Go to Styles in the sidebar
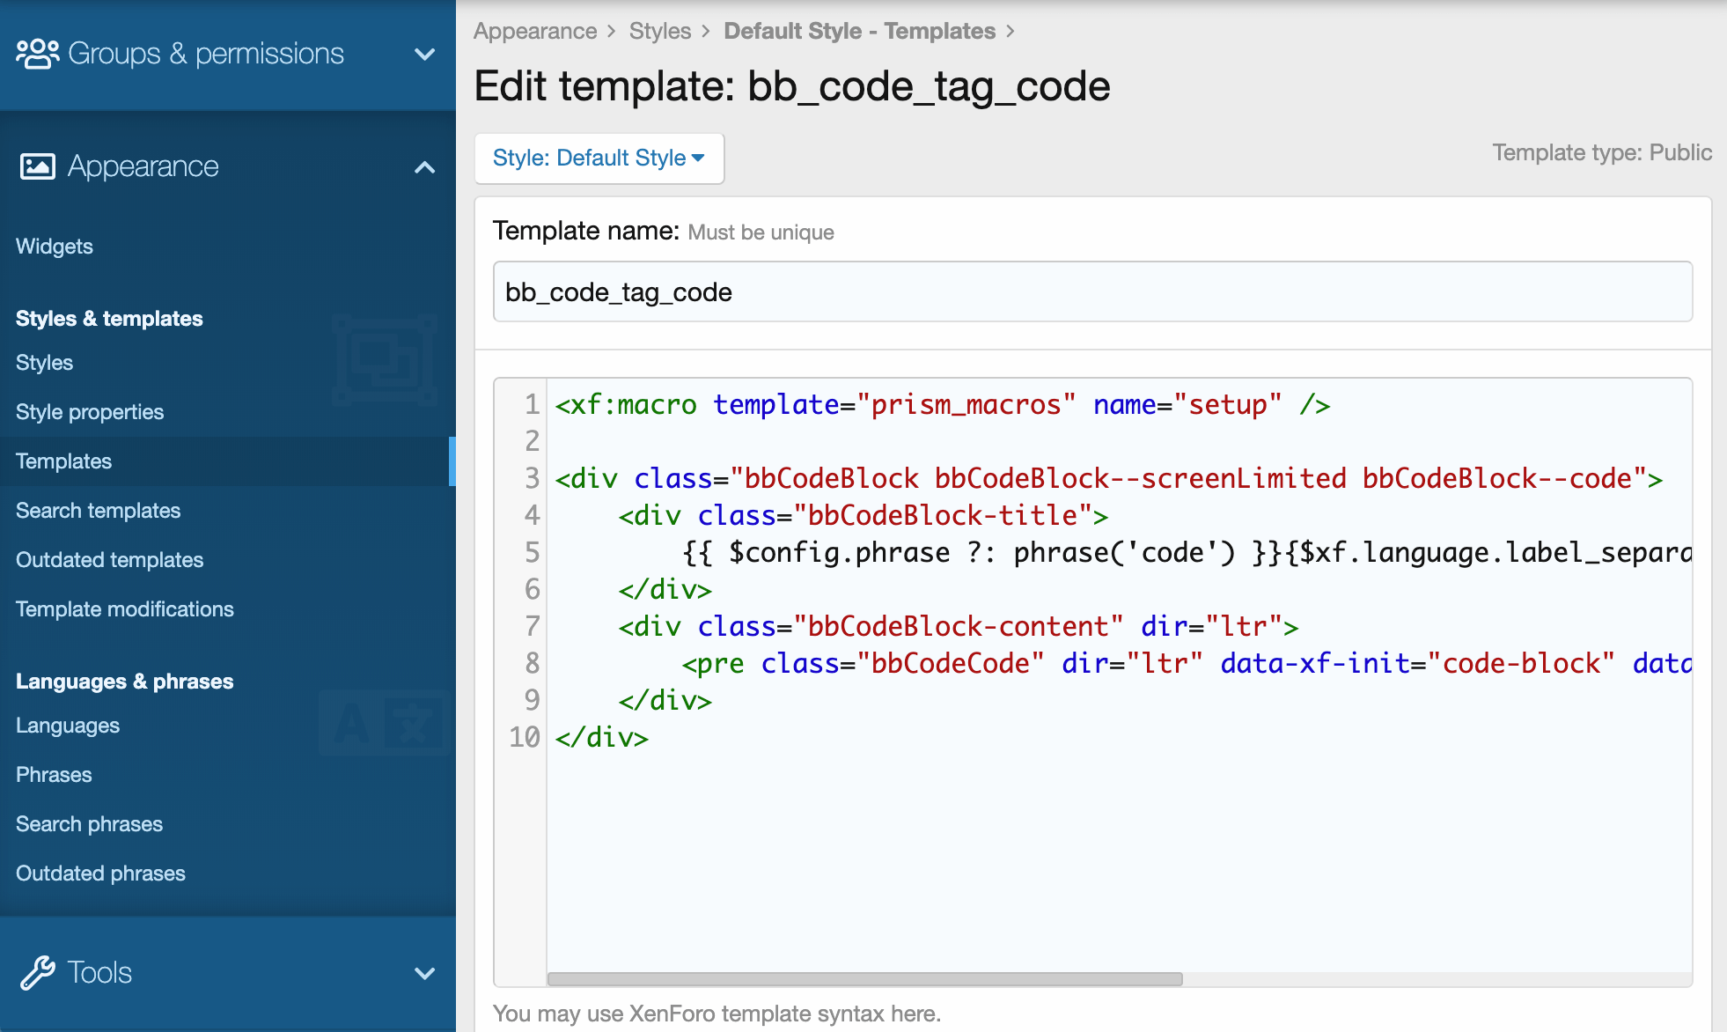 click(44, 363)
